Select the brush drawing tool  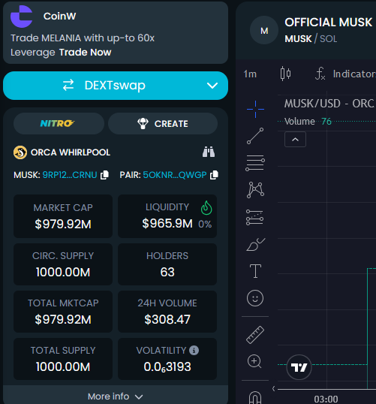click(256, 244)
